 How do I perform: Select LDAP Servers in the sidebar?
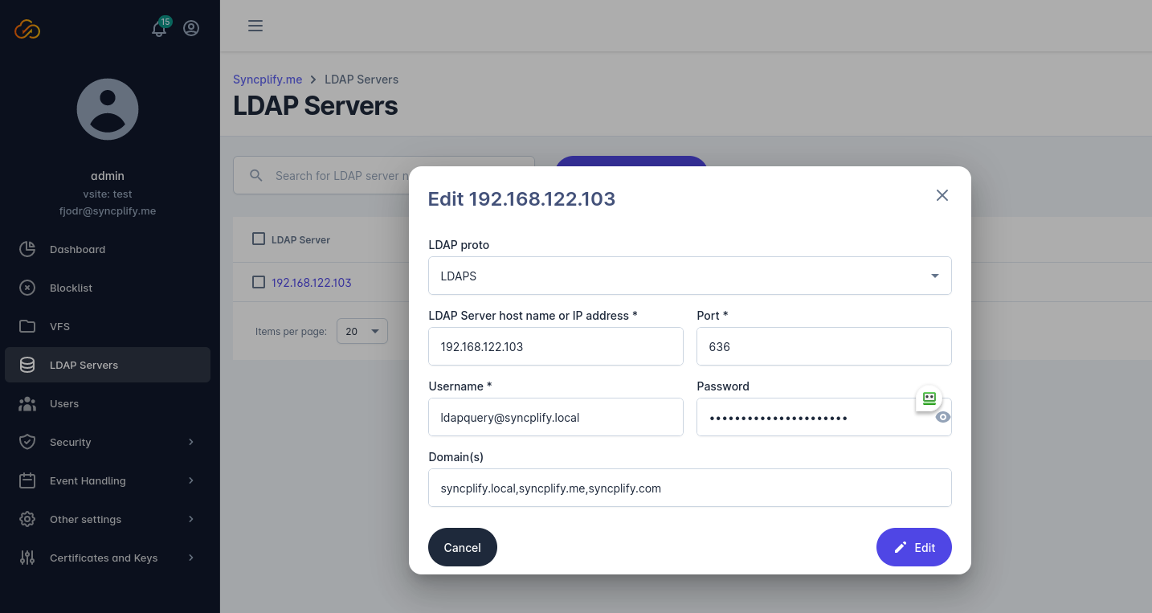[108, 365]
